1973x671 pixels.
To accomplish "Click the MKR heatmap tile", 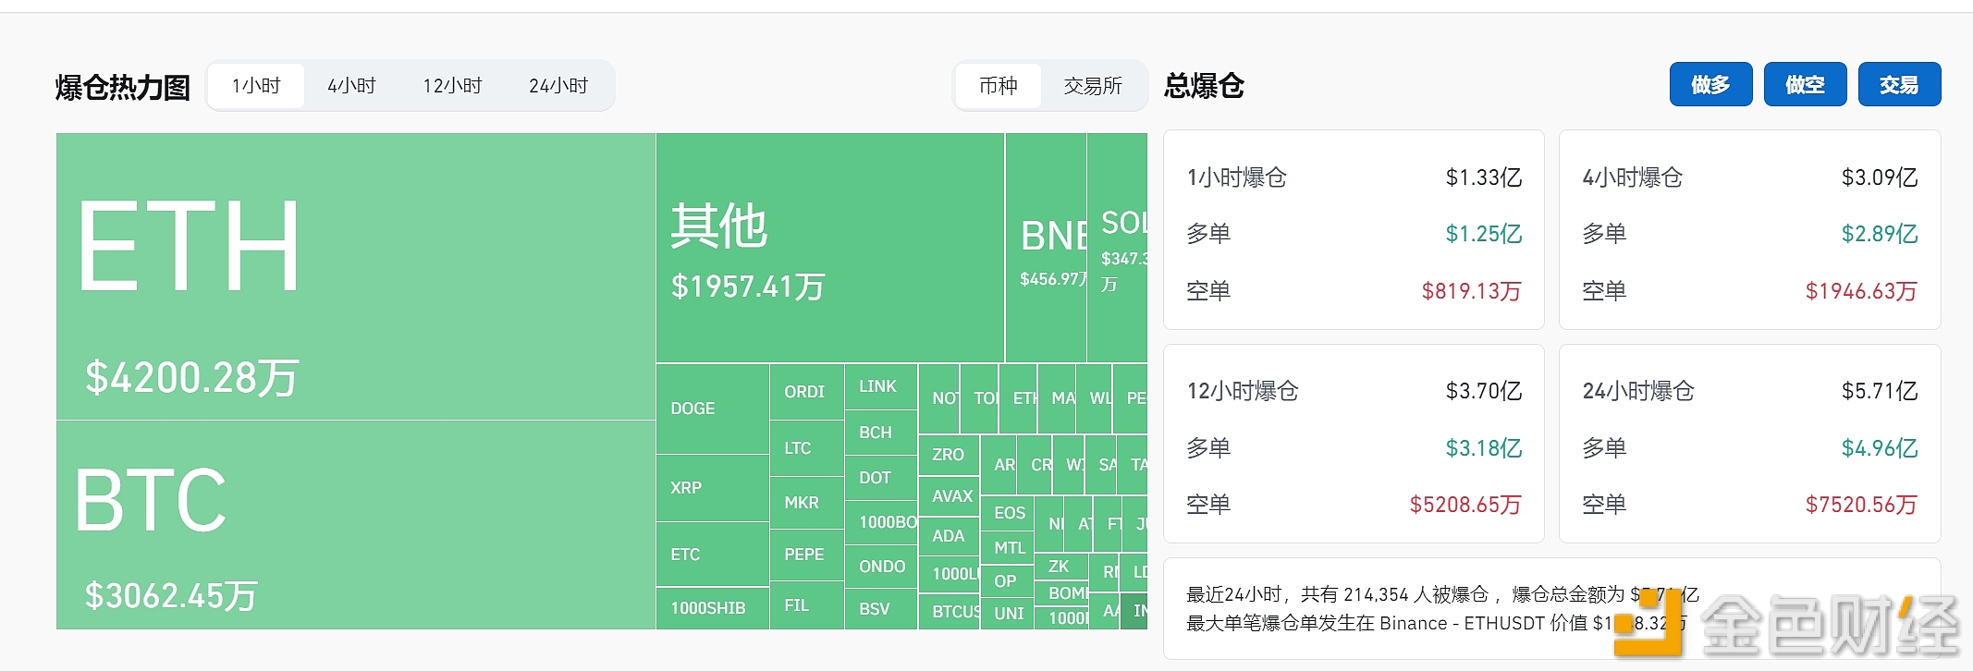I will tap(806, 503).
